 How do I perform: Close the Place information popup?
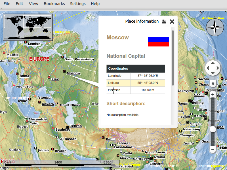pos(172,22)
